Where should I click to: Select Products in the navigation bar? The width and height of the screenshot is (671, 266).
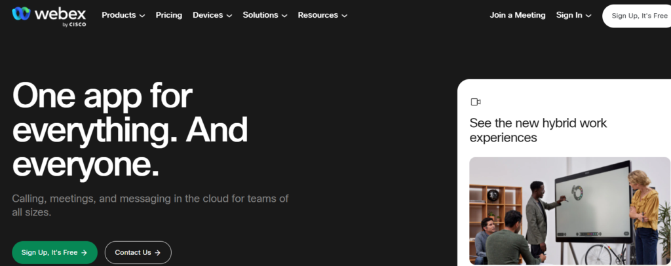tap(123, 15)
